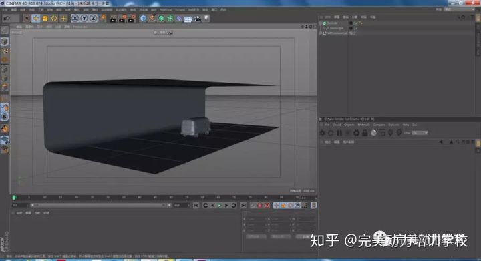The width and height of the screenshot is (481, 261).
Task: Enable Octane clay mode sphere icon
Action: click(x=373, y=133)
